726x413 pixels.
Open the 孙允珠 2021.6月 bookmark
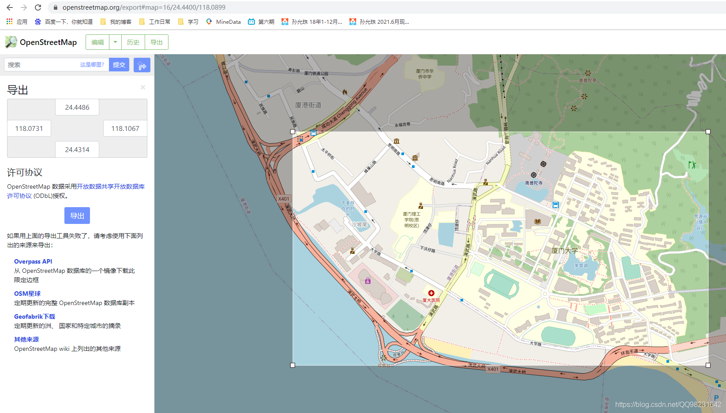click(x=379, y=22)
